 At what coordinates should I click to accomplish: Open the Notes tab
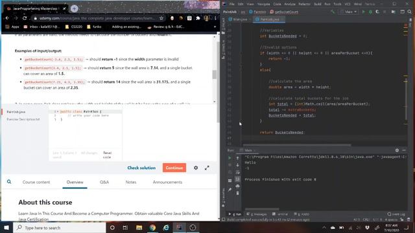(x=131, y=182)
